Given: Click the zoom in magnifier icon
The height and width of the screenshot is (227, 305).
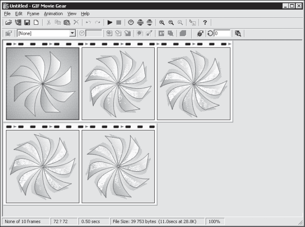Looking at the screenshot, I should click(162, 23).
